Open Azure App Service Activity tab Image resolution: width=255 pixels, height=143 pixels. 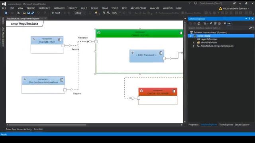coord(19,129)
